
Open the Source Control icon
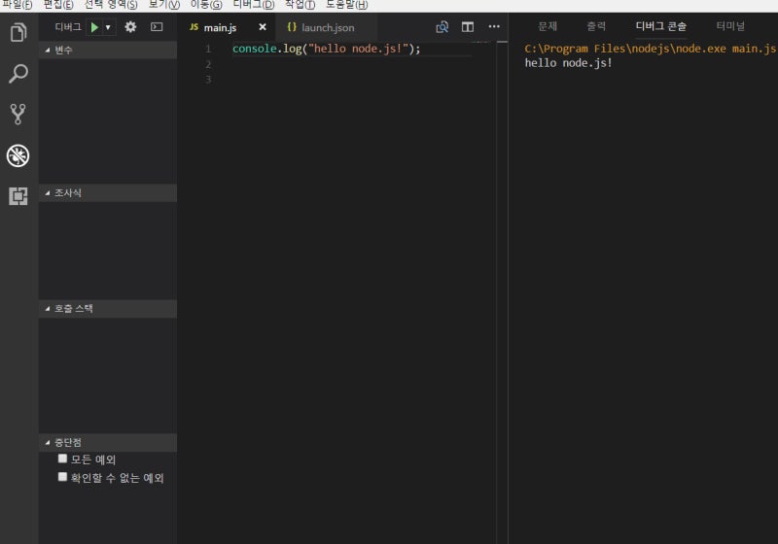[x=18, y=115]
